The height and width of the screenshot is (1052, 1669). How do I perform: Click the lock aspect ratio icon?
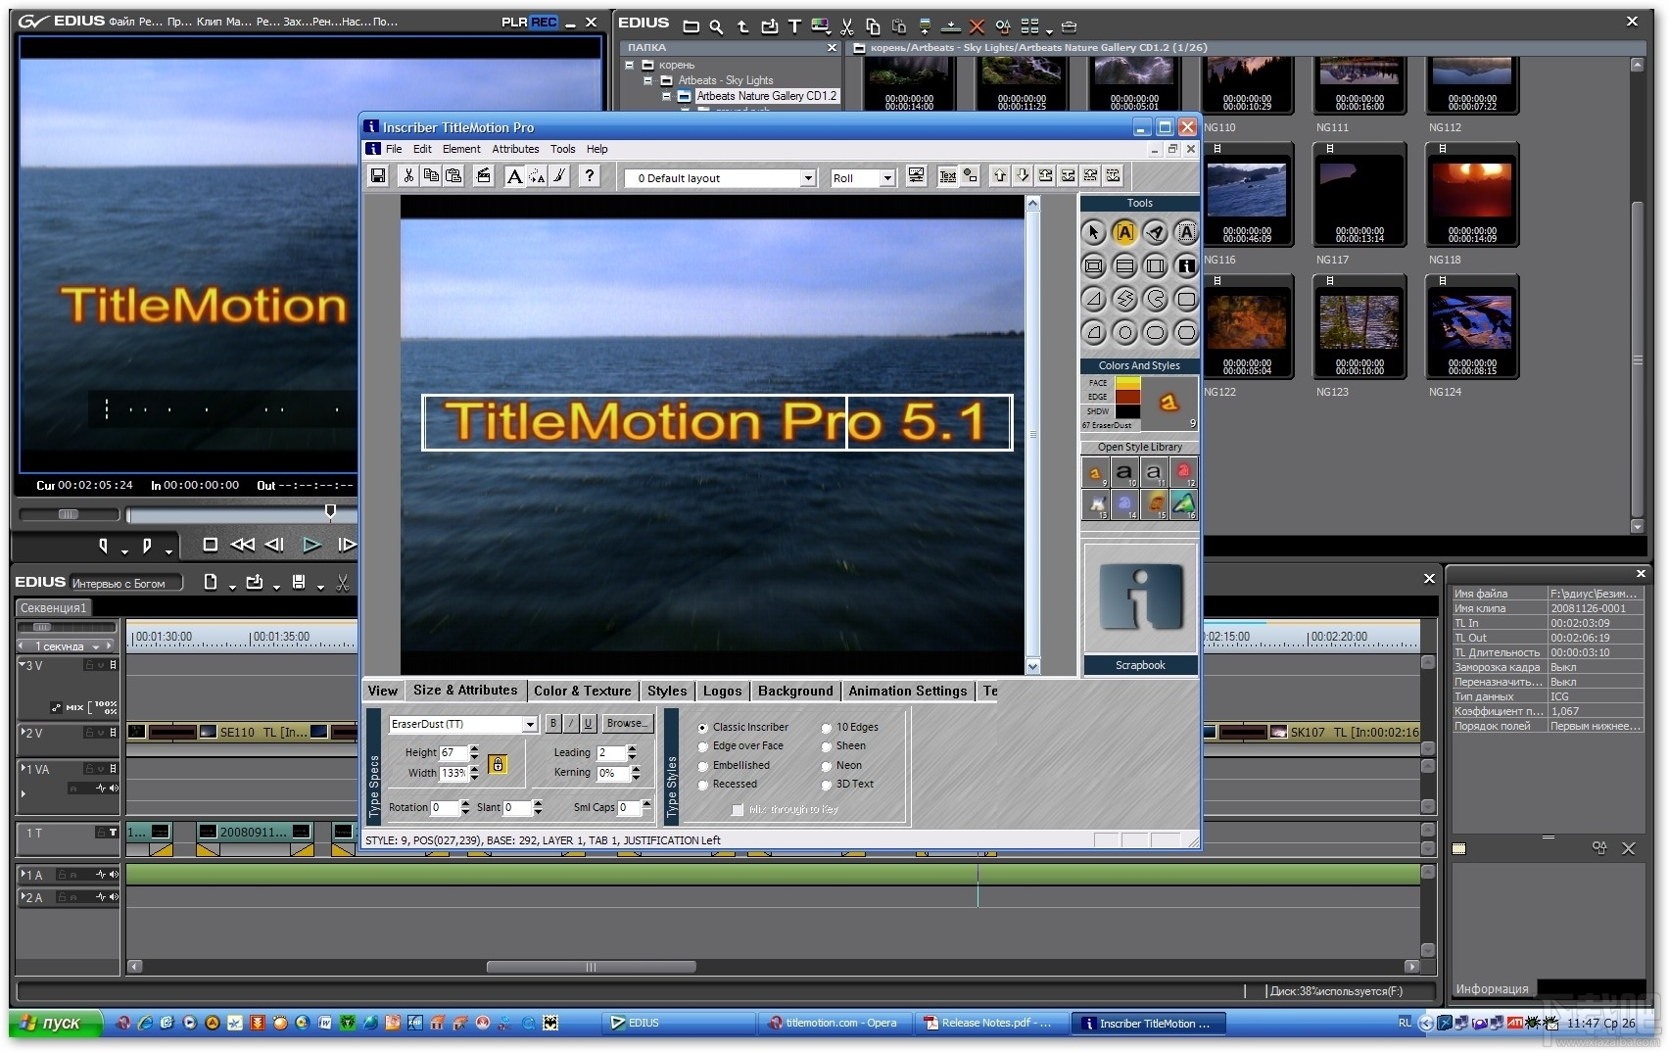498,764
